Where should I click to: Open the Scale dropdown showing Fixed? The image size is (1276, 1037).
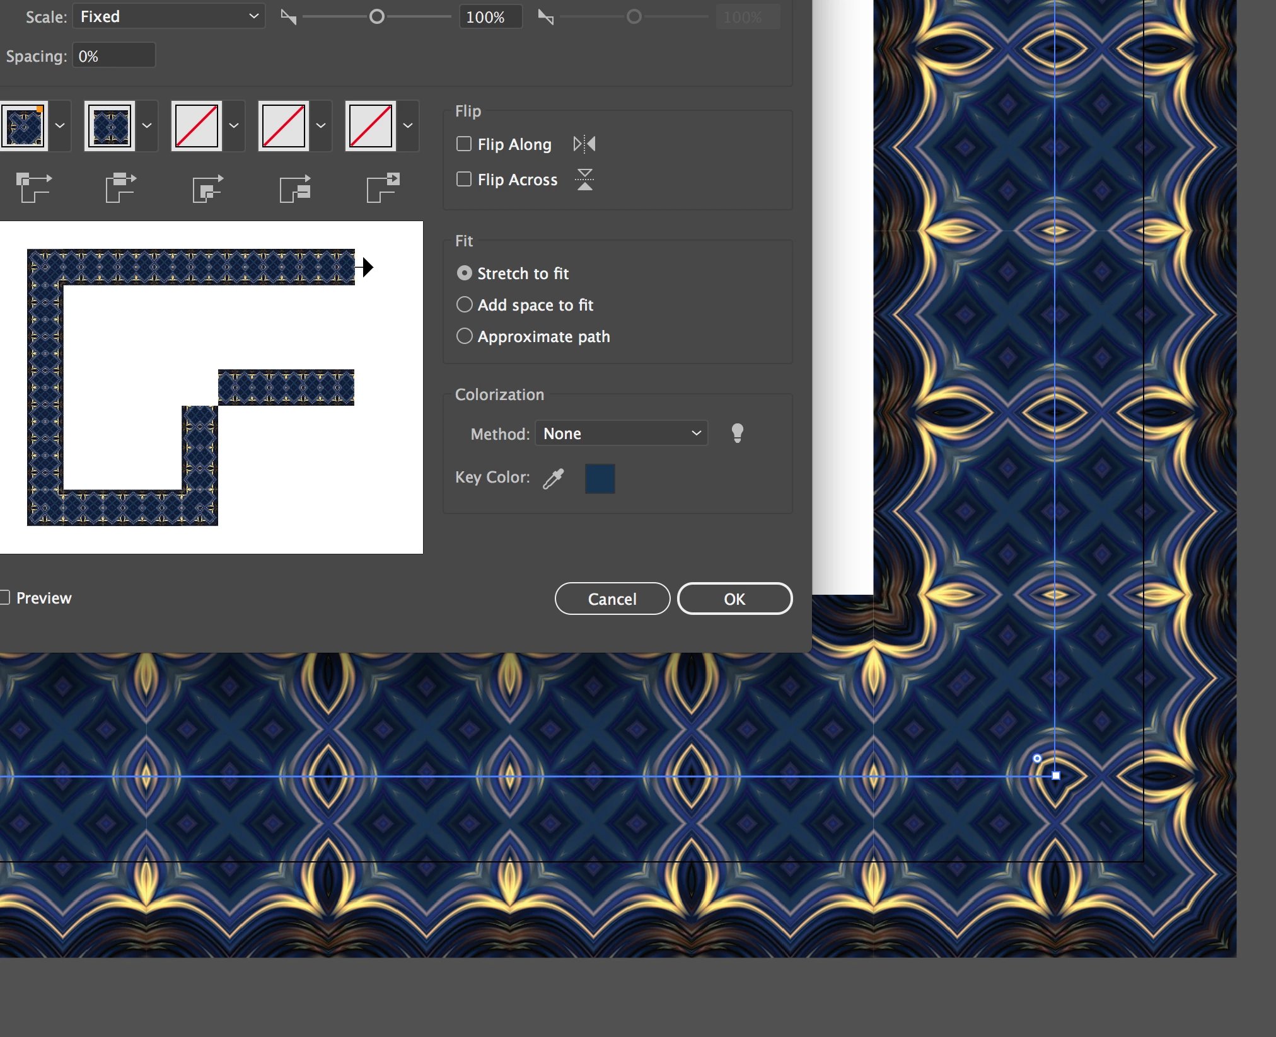pyautogui.click(x=169, y=16)
